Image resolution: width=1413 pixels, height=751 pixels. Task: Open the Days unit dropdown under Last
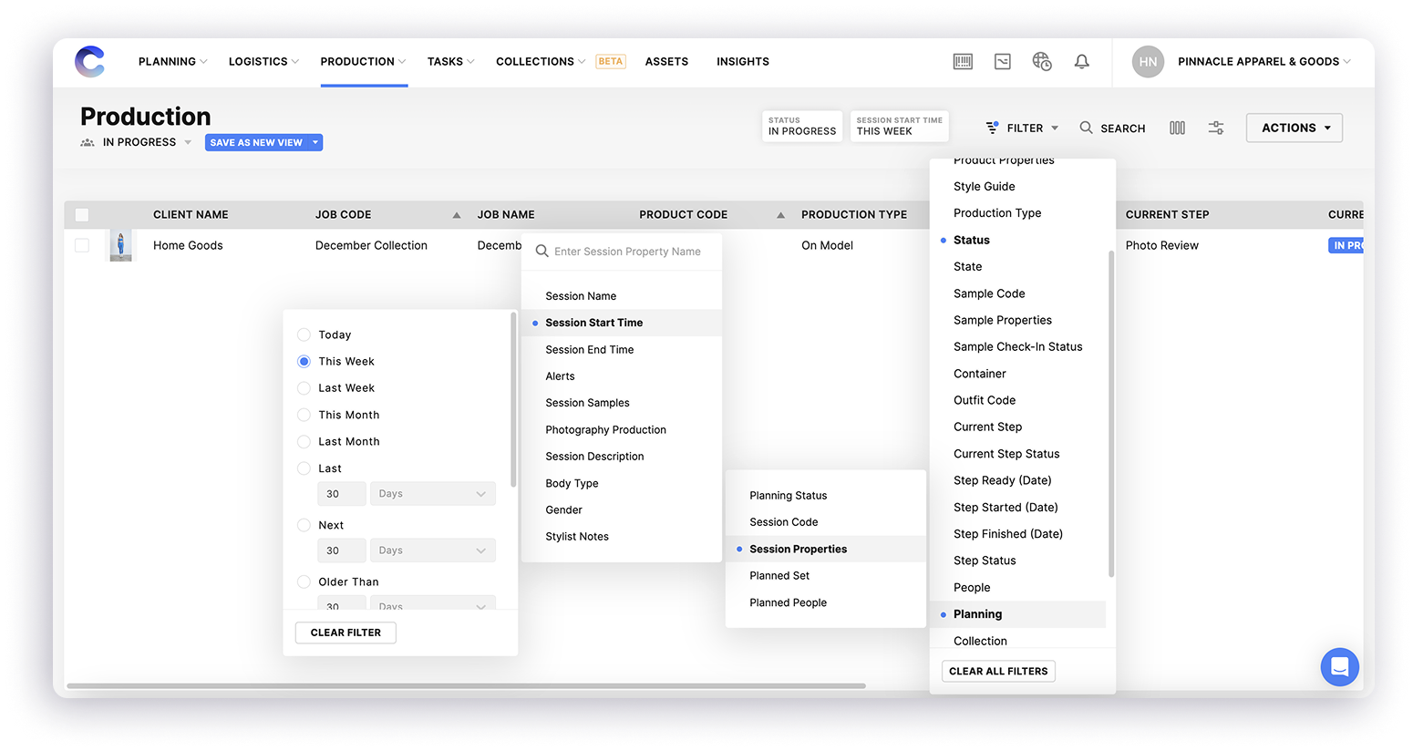click(432, 494)
